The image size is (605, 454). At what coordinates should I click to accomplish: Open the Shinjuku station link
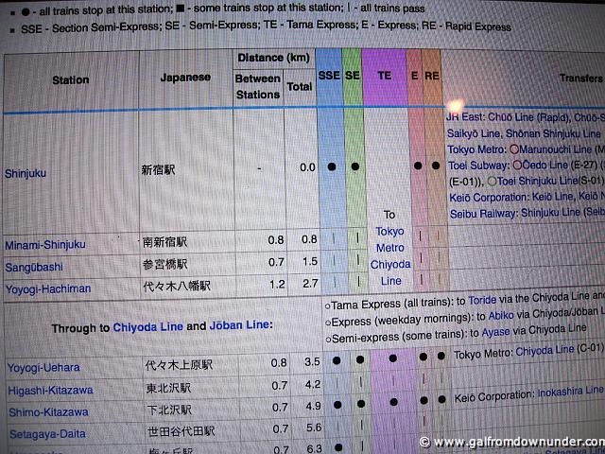[x=26, y=173]
